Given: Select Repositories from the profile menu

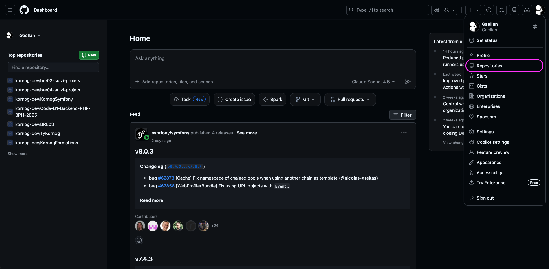Looking at the screenshot, I should 489,66.
